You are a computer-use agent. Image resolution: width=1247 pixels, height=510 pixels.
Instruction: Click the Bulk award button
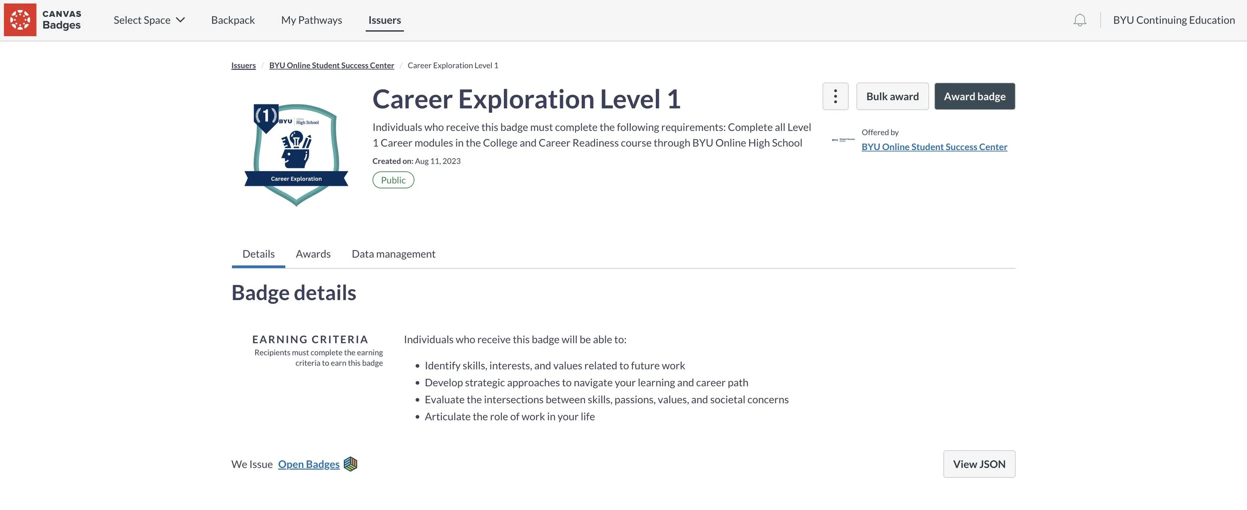[892, 96]
